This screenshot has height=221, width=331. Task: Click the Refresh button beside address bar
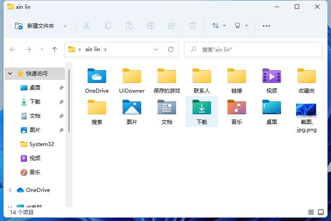tap(171, 50)
